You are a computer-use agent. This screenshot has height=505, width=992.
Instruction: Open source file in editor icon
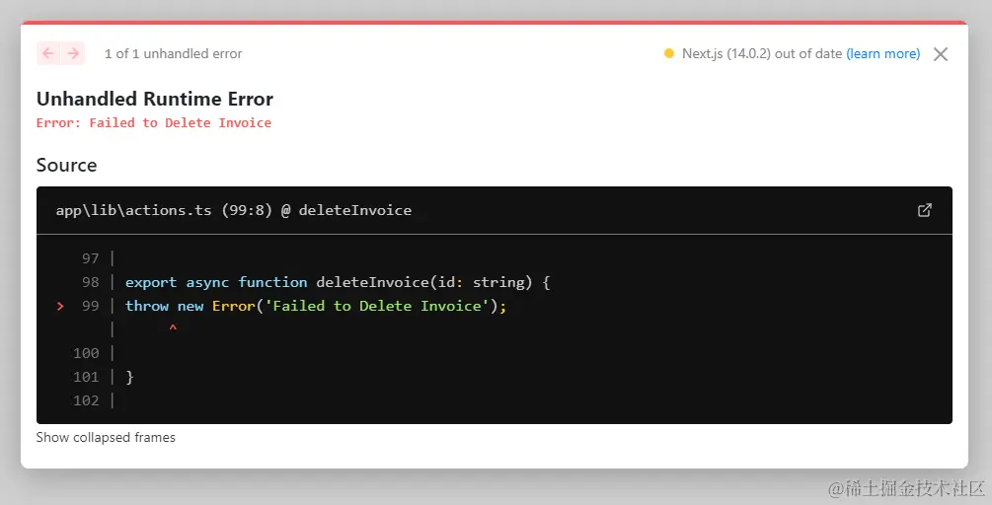(x=924, y=210)
